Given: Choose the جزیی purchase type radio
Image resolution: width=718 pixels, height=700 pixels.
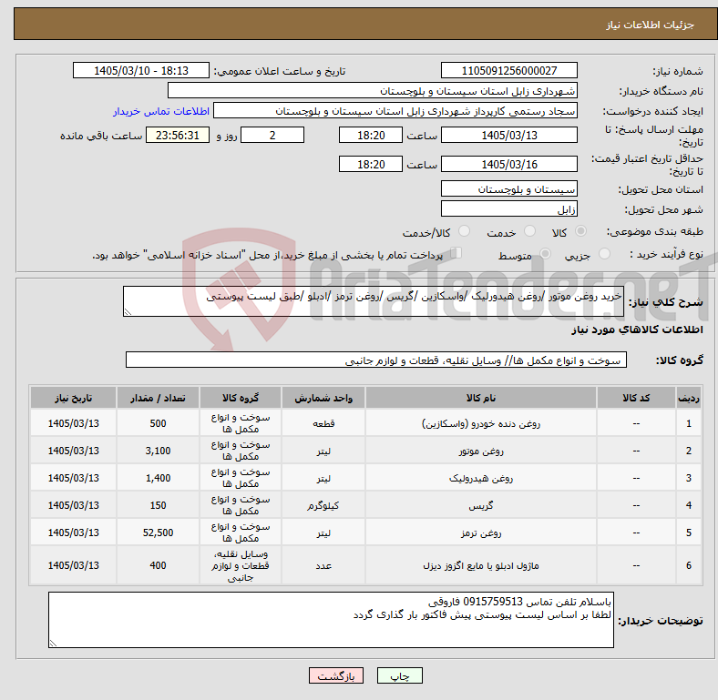Looking at the screenshot, I should click(604, 254).
